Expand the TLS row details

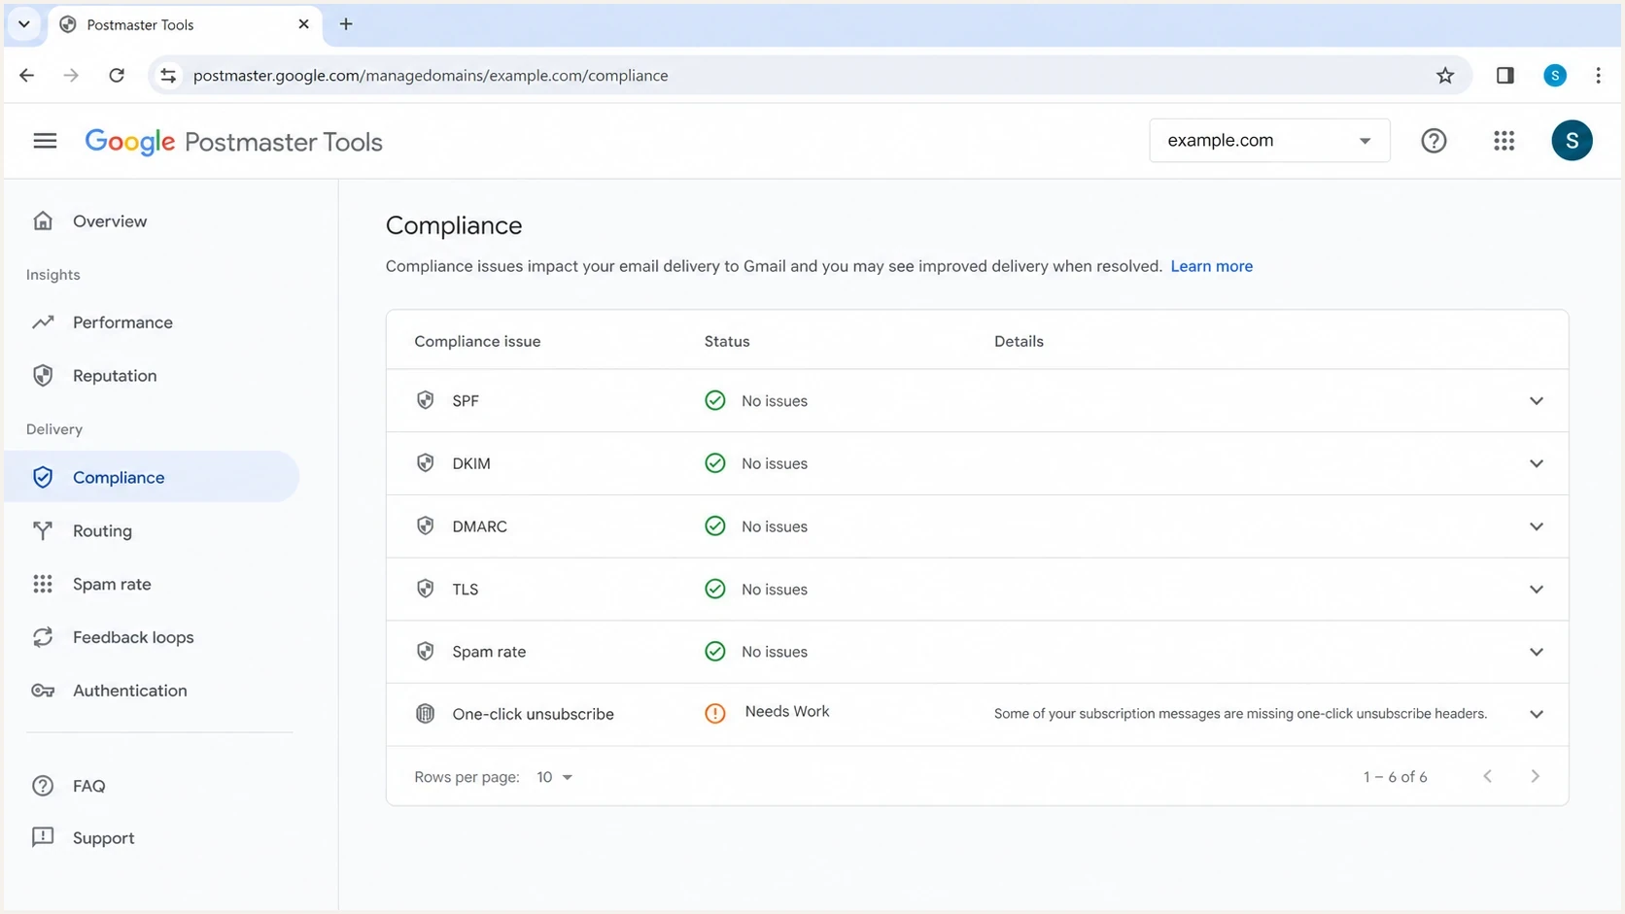pos(1537,589)
